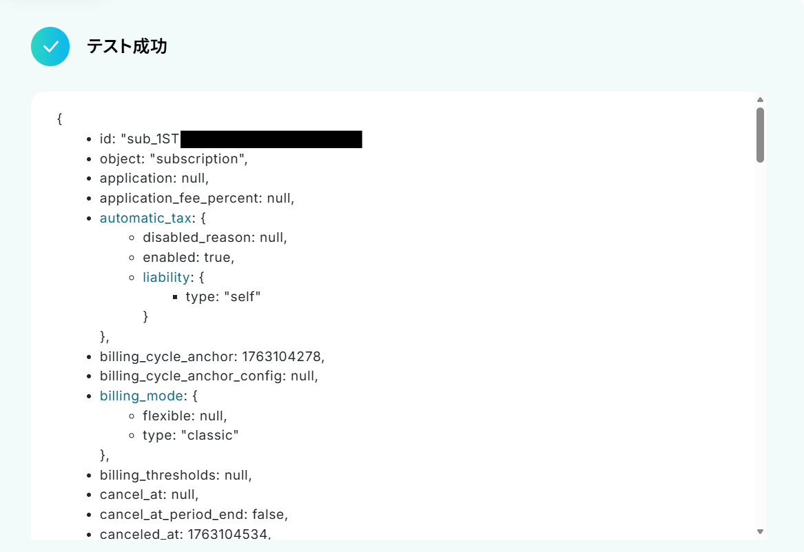
Task: Click the application_fee_percent null entry
Action: 197,198
